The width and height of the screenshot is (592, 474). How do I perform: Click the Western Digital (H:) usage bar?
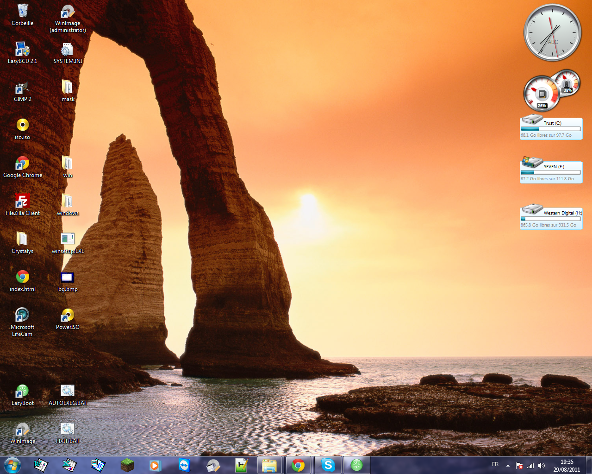[551, 219]
